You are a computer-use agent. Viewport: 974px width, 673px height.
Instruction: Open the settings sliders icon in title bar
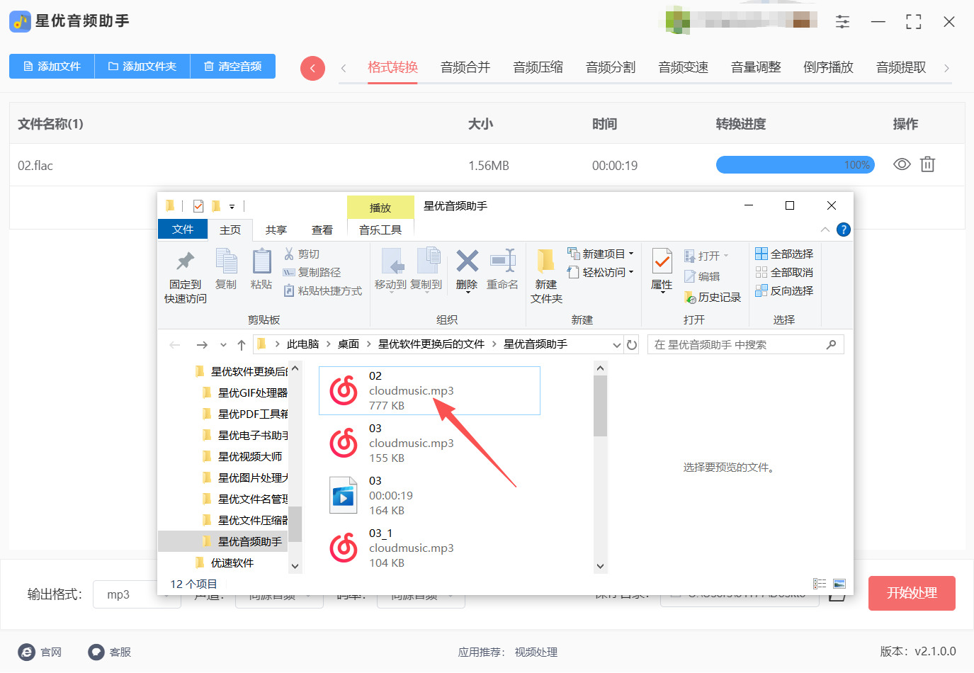coord(842,22)
